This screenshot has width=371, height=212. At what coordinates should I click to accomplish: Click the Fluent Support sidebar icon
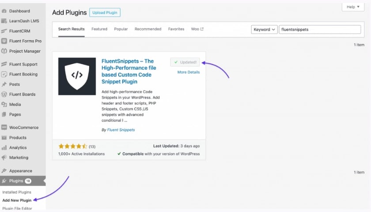tap(4, 64)
